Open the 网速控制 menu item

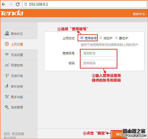coord(19,65)
